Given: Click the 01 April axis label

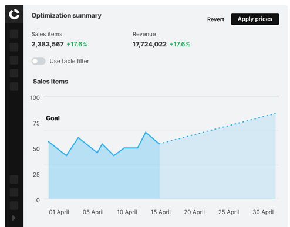Looking at the screenshot, I should pos(59,212).
